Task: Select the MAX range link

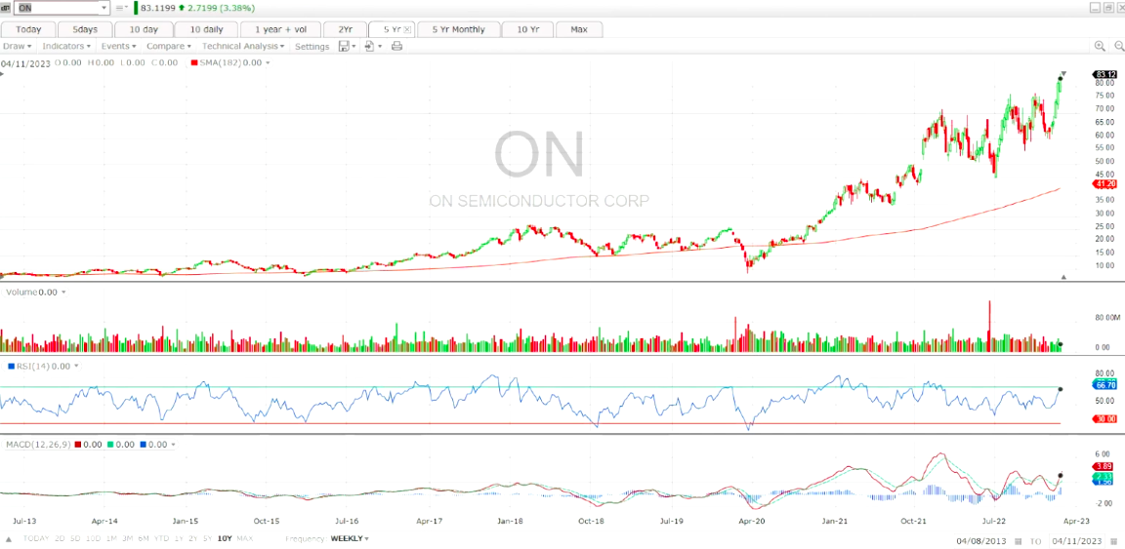Action: (245, 538)
